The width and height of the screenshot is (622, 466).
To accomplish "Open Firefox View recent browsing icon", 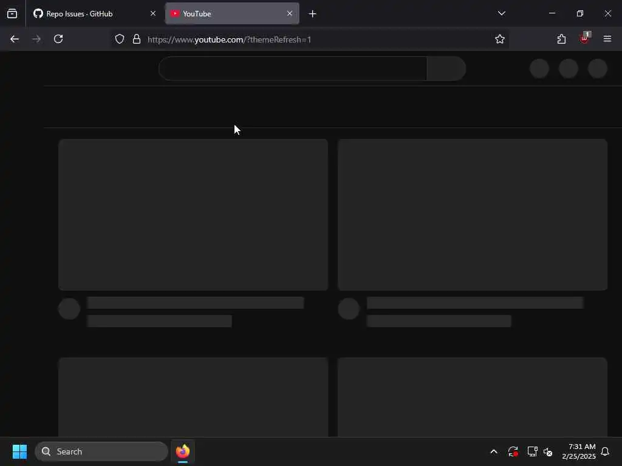I will [12, 13].
